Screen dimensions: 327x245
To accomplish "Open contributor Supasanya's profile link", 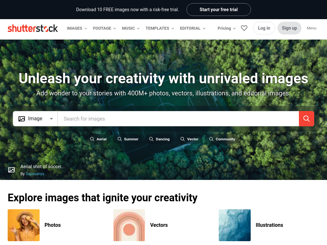I will 35,174.
